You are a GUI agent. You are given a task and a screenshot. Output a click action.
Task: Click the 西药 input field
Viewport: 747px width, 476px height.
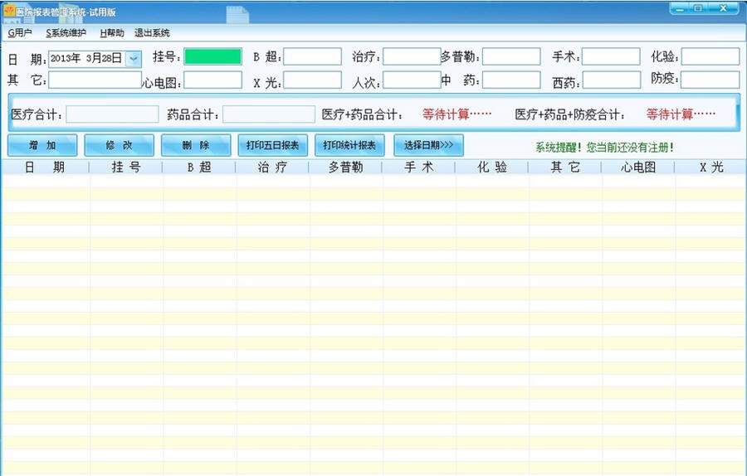tap(611, 80)
